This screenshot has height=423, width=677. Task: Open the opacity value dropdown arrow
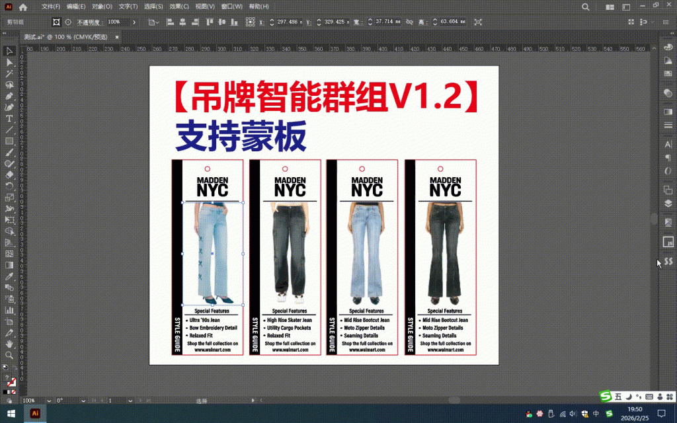pos(134,22)
